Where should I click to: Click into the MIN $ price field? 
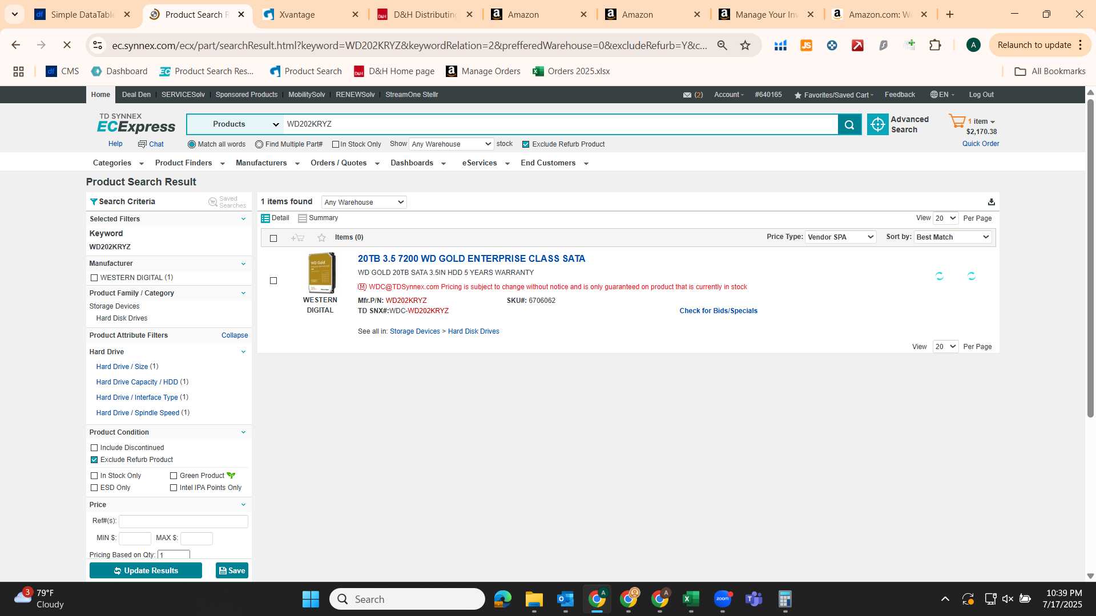click(x=135, y=538)
